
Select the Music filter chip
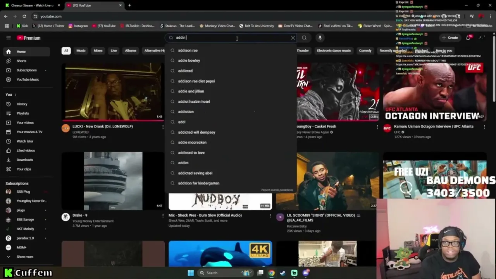81,50
